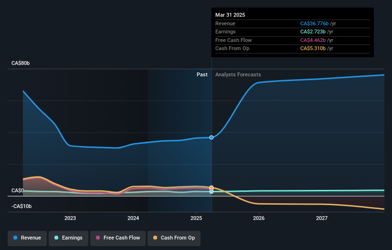Click the Free Cash Flow value CA$4.462b
The width and height of the screenshot is (392, 250).
[313, 40]
